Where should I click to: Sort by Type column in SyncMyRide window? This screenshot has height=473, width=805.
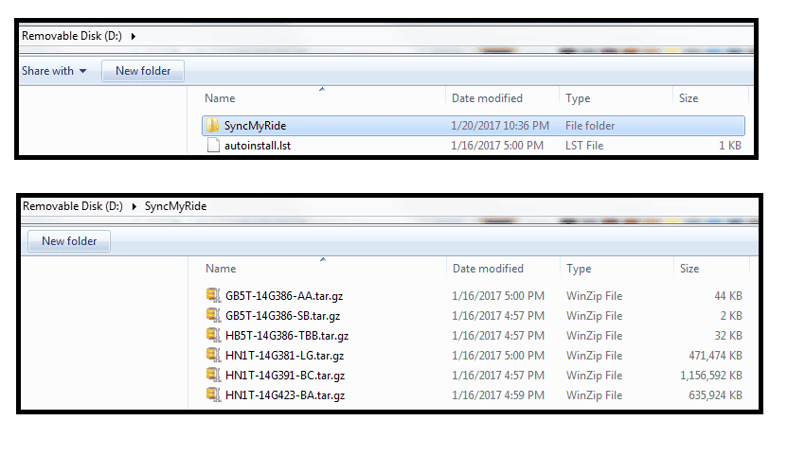coord(579,269)
